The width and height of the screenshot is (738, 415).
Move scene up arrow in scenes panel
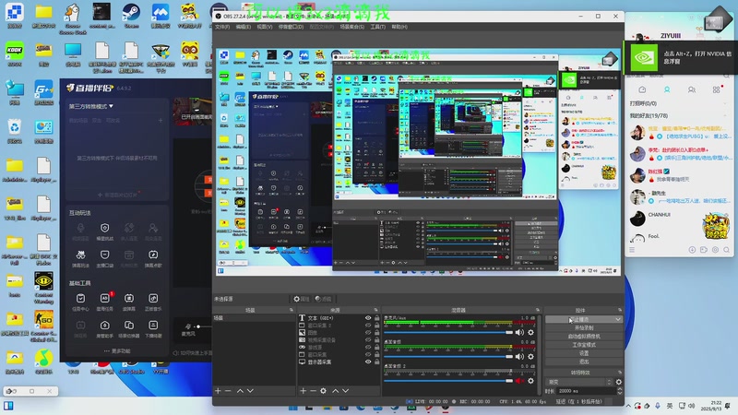coord(240,391)
